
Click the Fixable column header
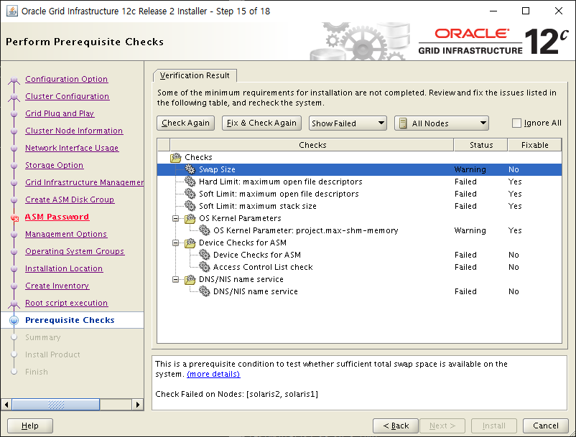tap(534, 145)
